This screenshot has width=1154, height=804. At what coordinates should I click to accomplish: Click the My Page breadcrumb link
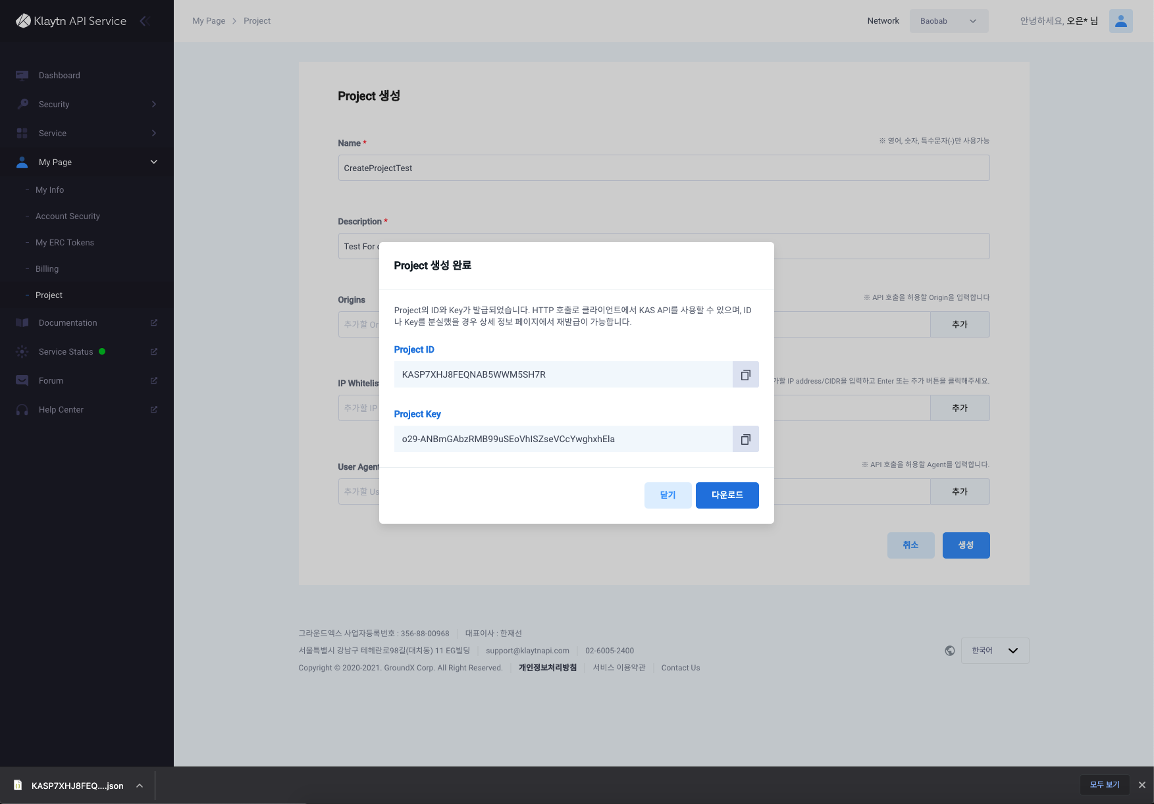[209, 21]
